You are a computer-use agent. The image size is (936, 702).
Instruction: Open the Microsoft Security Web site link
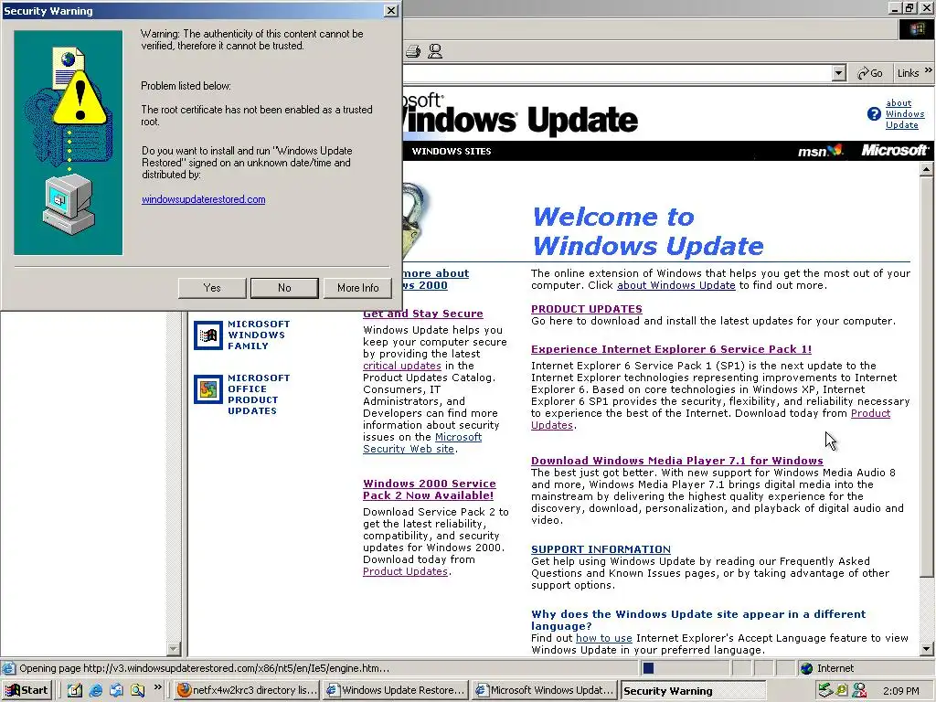422,443
